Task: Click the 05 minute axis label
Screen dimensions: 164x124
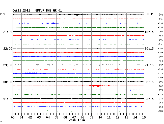Action: (x=56, y=117)
